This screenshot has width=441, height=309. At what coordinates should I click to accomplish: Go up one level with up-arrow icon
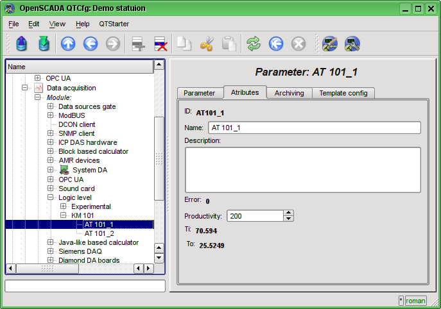coord(68,44)
